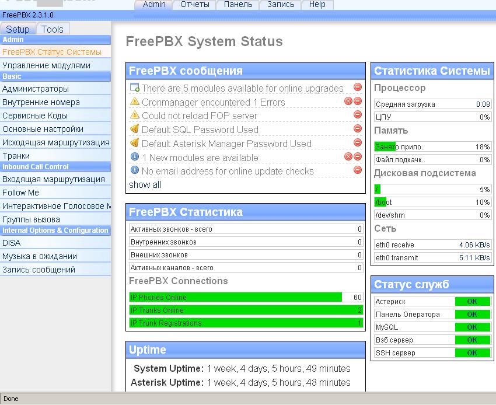
Task: Click the eth0 receive value row
Action: (432, 245)
